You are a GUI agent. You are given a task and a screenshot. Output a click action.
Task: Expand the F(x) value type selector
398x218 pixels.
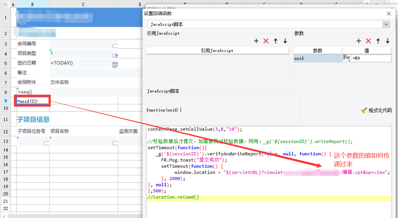click(347, 58)
